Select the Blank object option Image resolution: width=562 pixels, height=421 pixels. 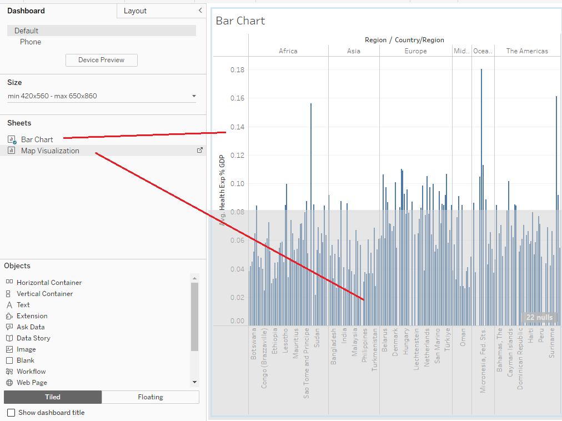9,360
